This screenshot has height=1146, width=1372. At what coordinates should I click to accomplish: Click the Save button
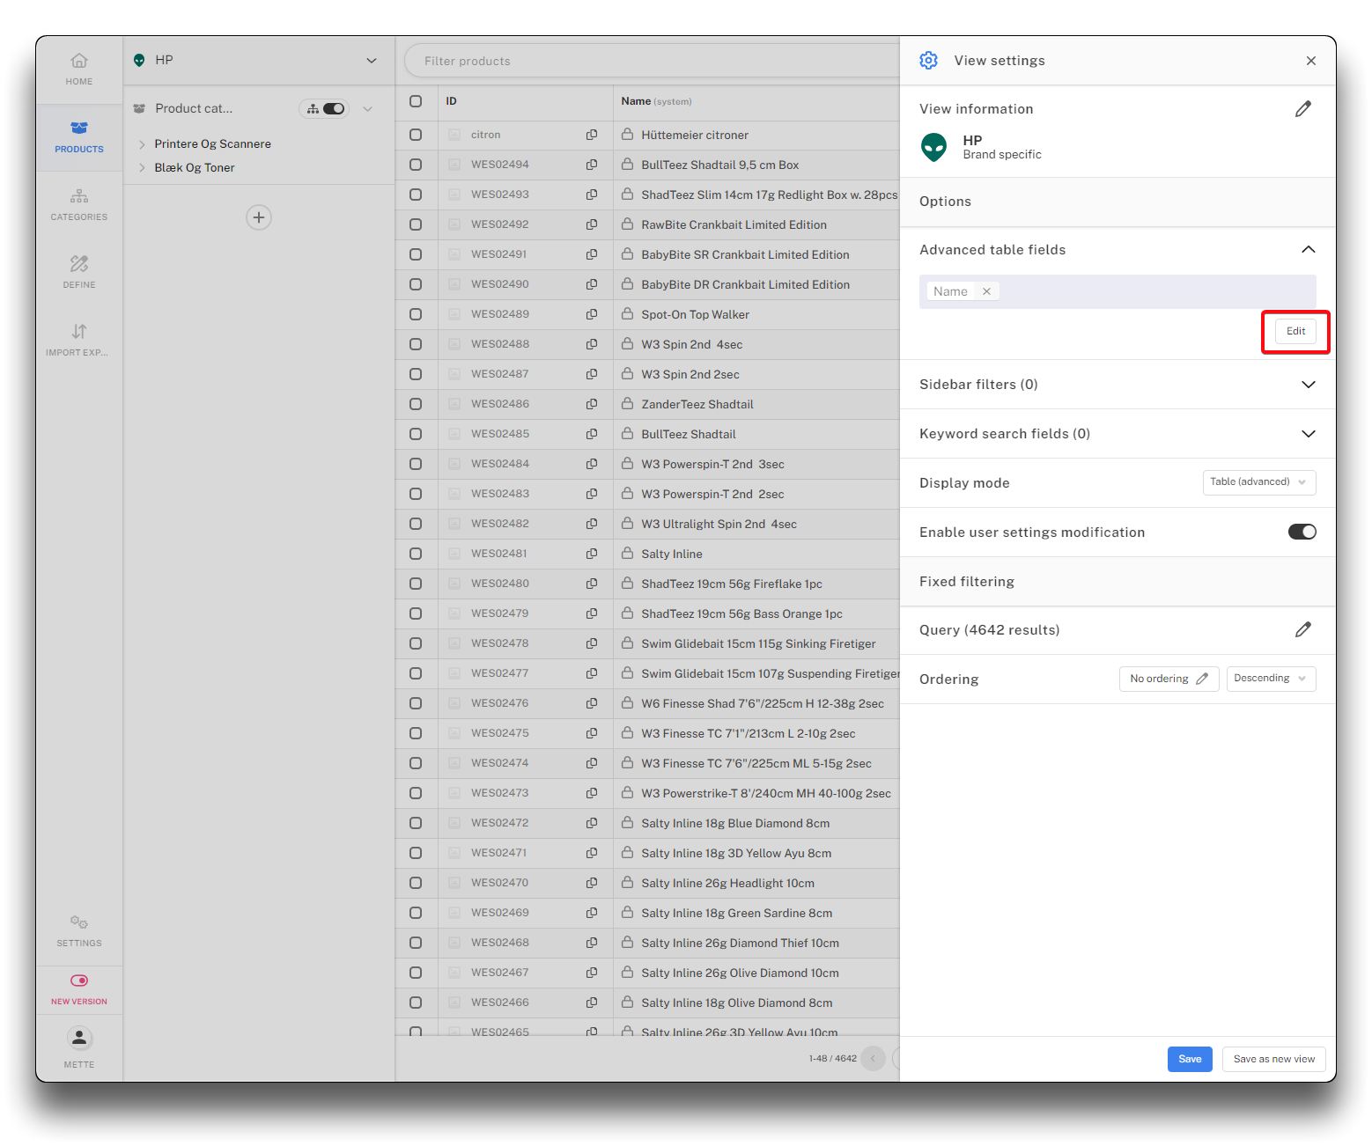pyautogui.click(x=1189, y=1059)
